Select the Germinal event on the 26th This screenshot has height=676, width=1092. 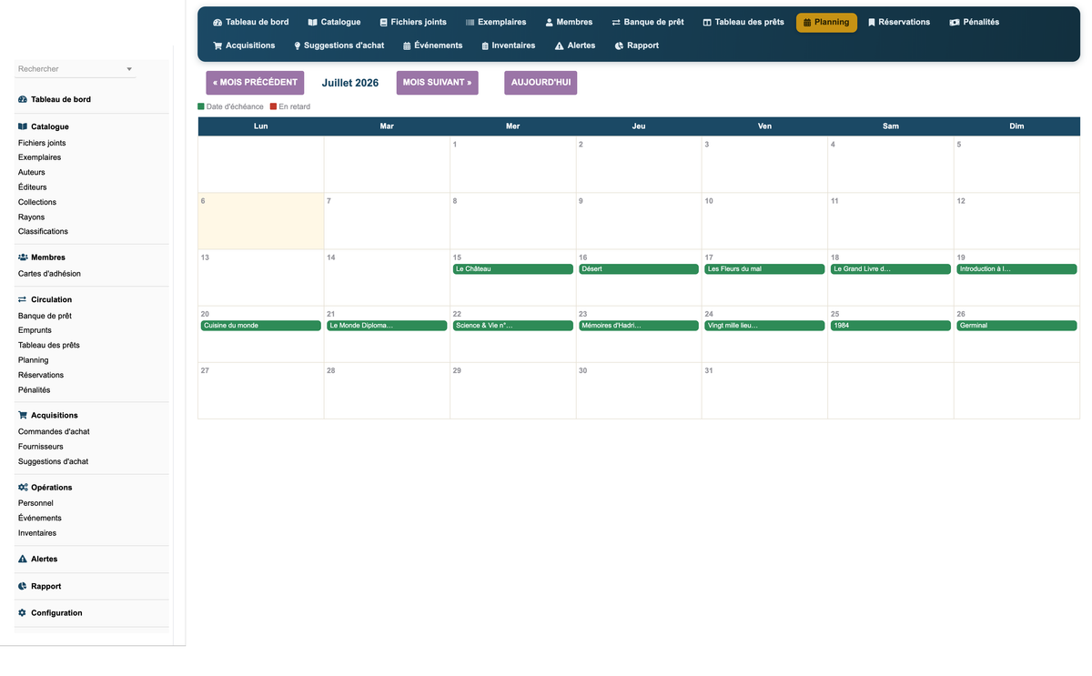1016,326
